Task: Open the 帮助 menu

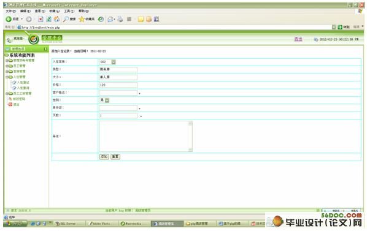Action: [83, 11]
